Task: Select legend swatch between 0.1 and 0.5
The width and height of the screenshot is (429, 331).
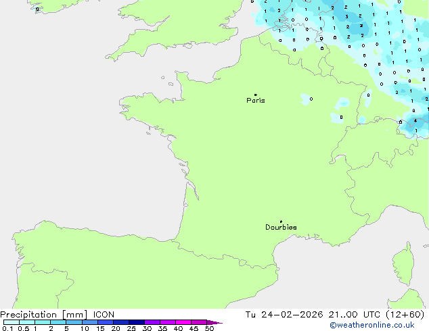Action: [12, 322]
